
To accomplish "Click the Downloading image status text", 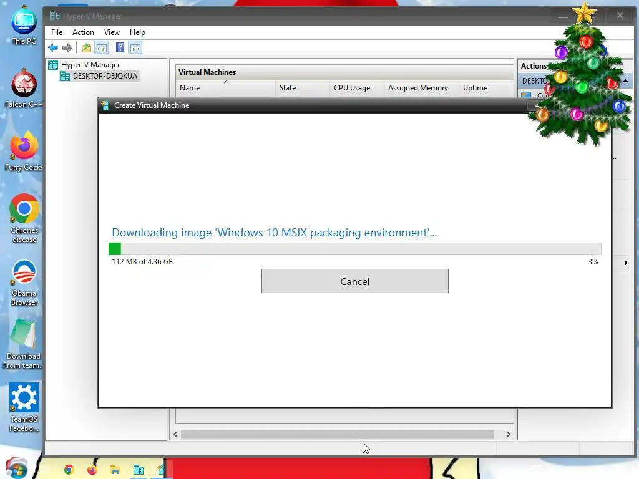I will [275, 232].
